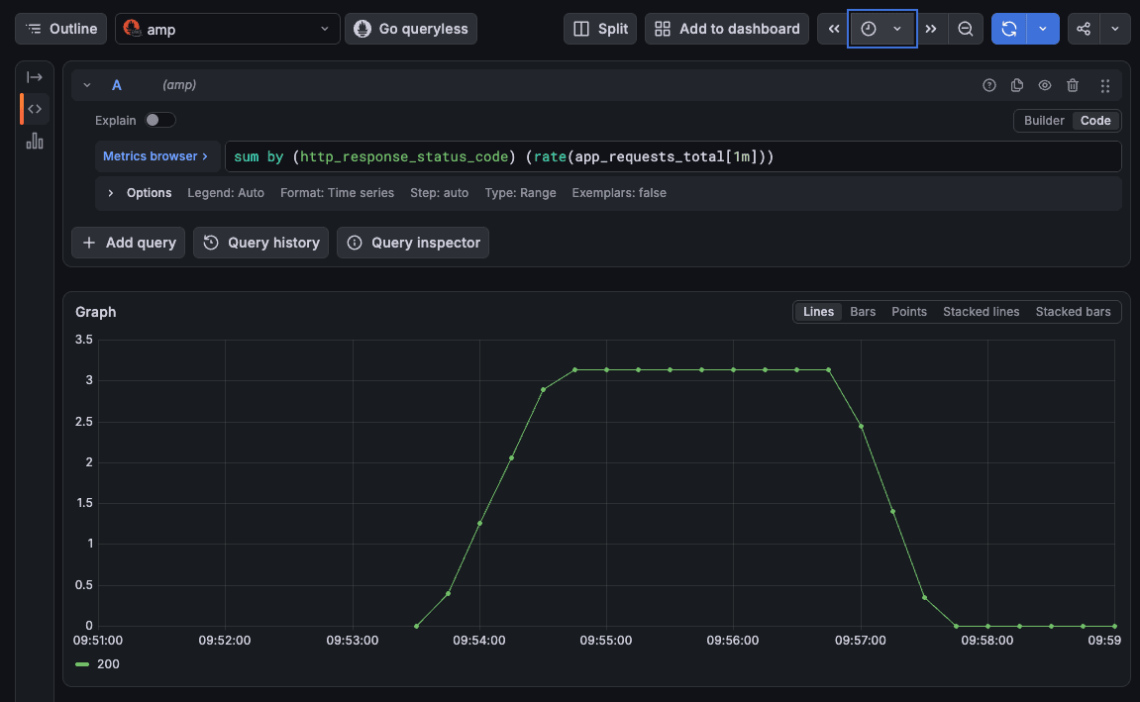Open Query history
The image size is (1140, 702).
[261, 243]
